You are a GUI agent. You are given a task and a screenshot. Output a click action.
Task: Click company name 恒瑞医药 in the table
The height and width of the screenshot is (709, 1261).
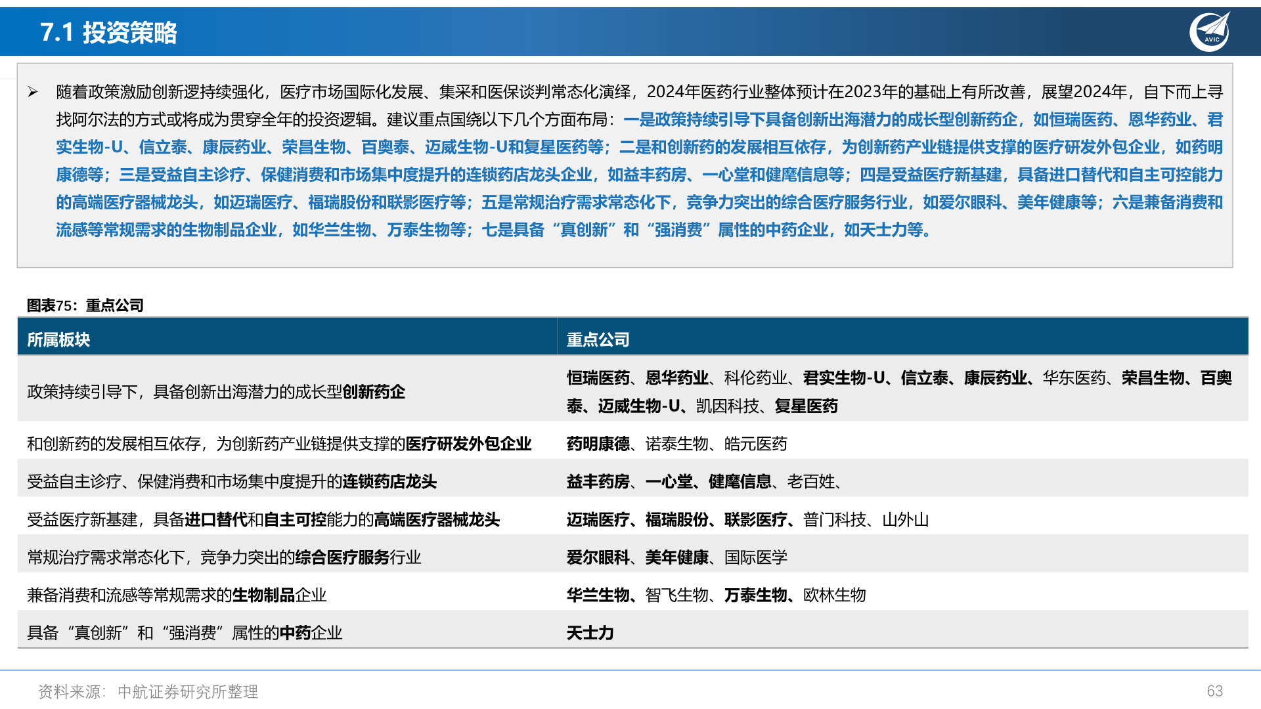598,378
